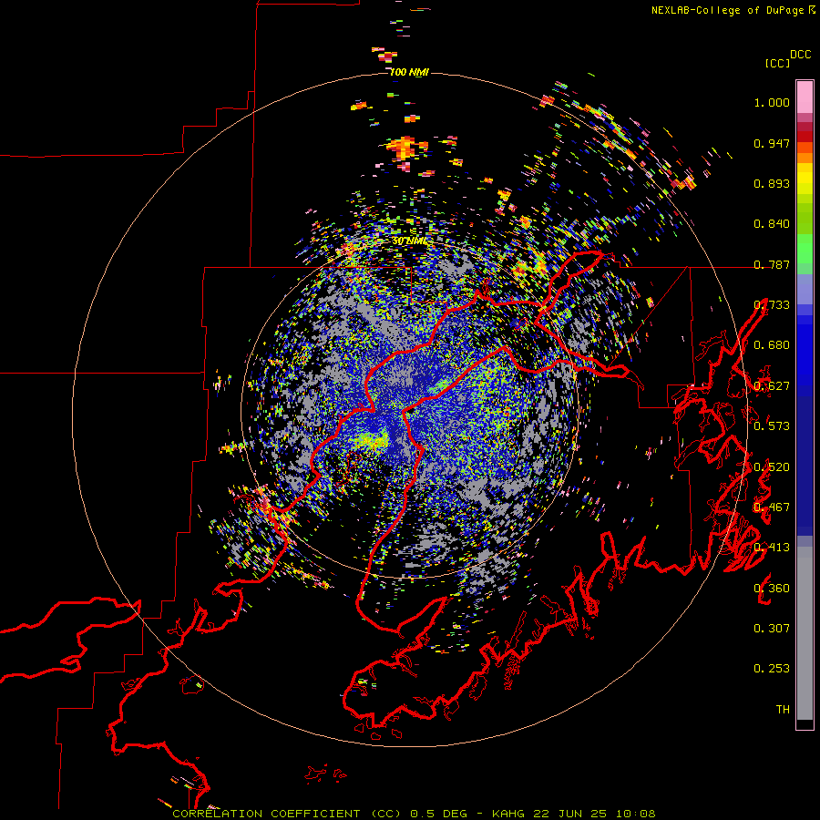Viewport: 820px width, 820px height.
Task: Select the 0.787 scale value
Action: (772, 264)
